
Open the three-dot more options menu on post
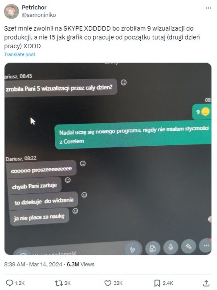pyautogui.click(x=208, y=8)
